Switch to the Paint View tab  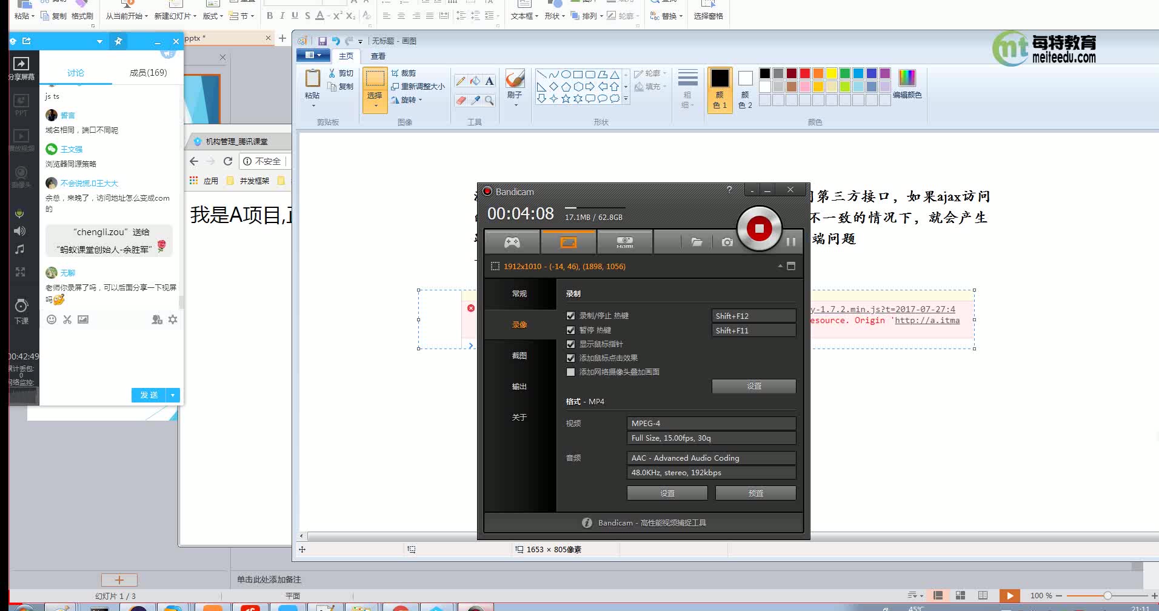coord(378,56)
